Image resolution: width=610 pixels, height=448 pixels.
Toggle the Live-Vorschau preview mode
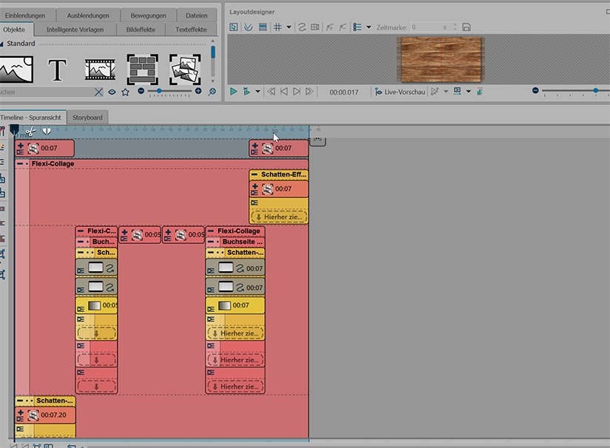pyautogui.click(x=399, y=92)
